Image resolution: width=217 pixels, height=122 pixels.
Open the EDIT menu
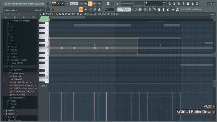(x=9, y=4)
